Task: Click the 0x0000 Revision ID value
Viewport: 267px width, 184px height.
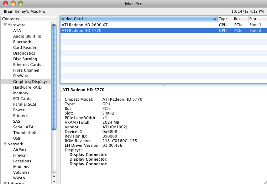Action: [110, 136]
